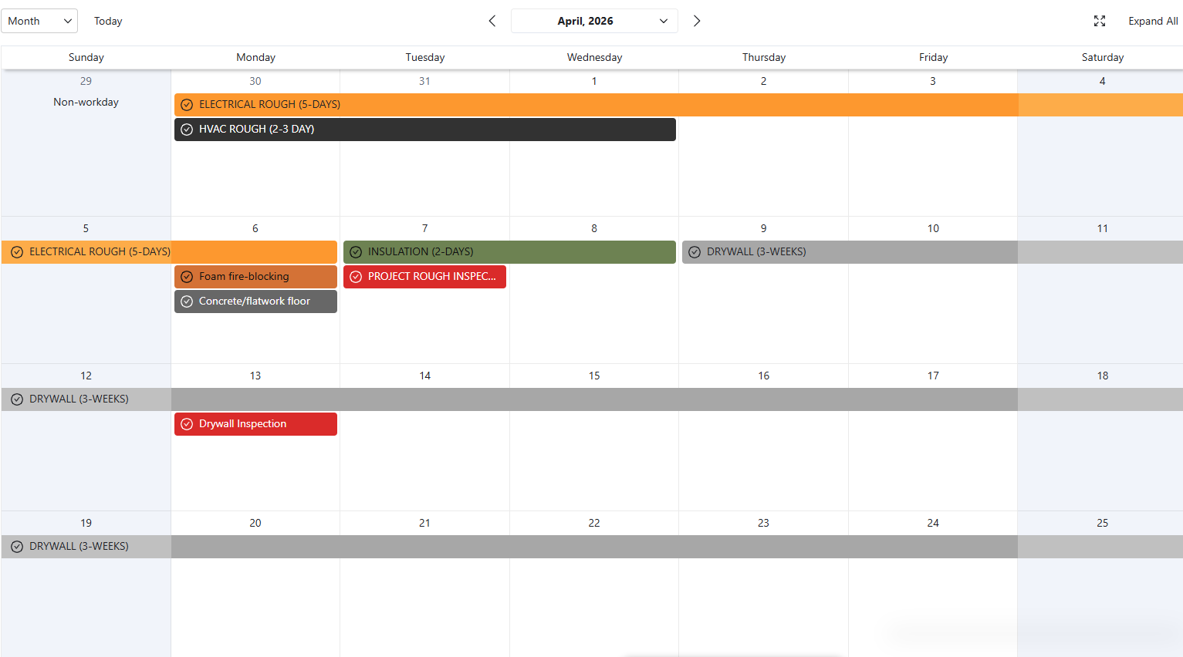
Task: Select day number 10 Friday
Action: (x=933, y=228)
